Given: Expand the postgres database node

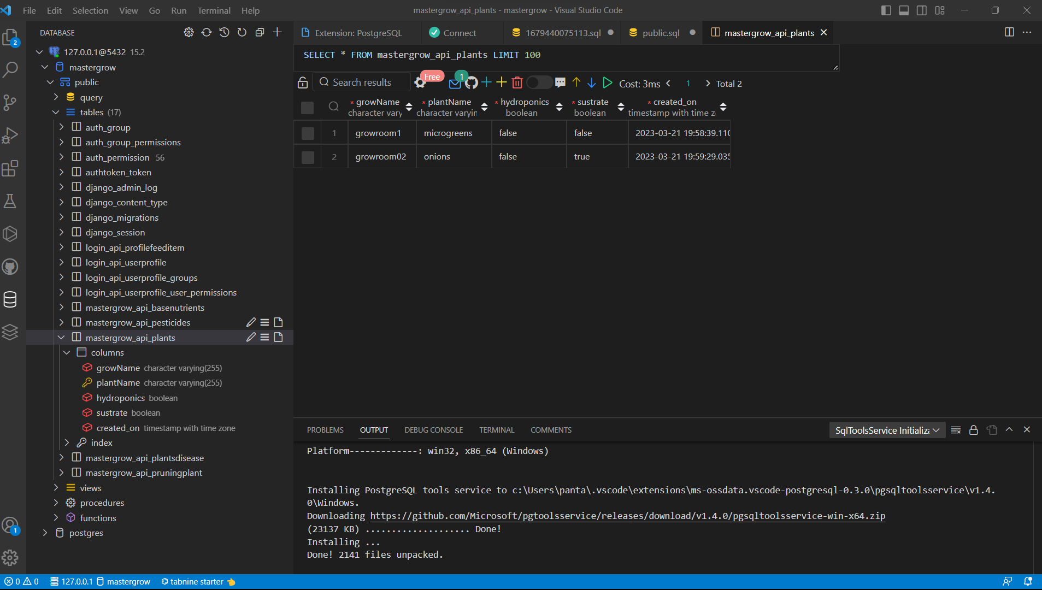Looking at the screenshot, I should pos(45,533).
